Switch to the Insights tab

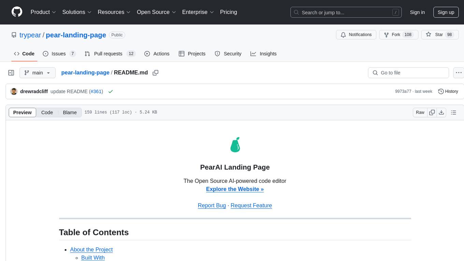point(263,54)
